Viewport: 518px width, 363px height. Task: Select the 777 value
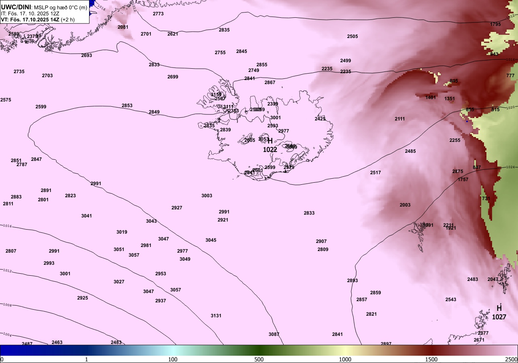tap(510, 76)
